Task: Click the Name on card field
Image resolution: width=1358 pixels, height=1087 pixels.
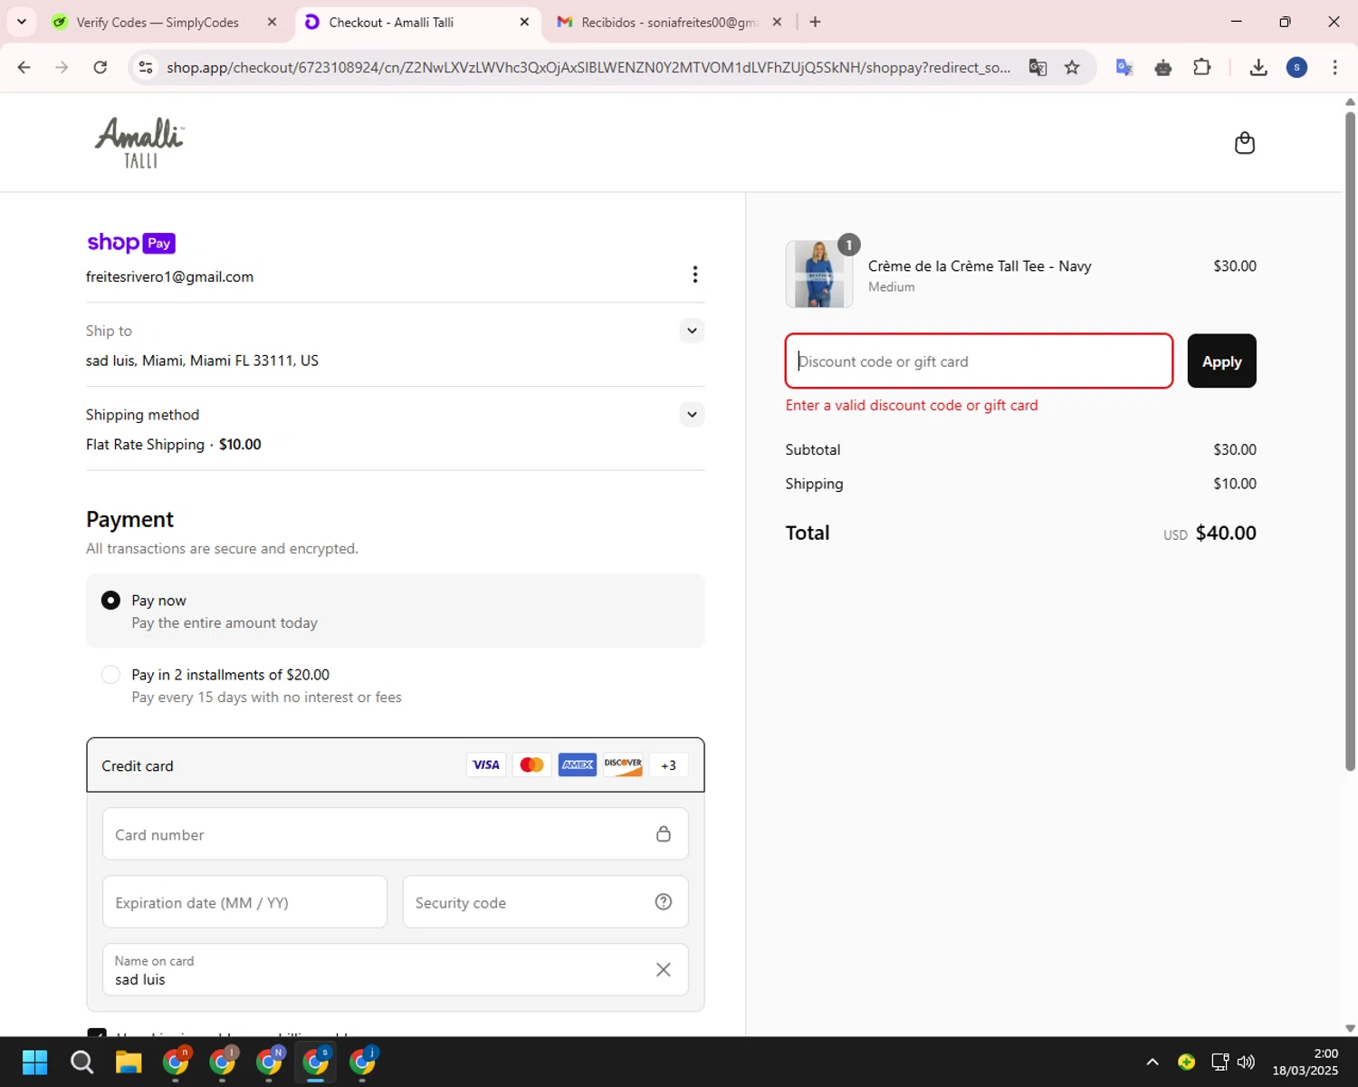Action: pos(396,970)
